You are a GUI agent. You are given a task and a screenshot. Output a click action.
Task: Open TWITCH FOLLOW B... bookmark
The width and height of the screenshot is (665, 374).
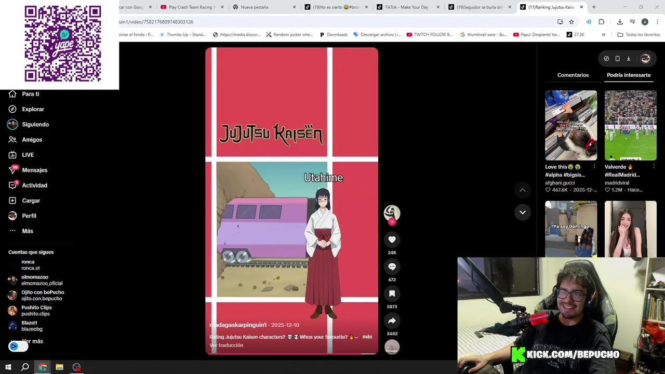click(429, 34)
